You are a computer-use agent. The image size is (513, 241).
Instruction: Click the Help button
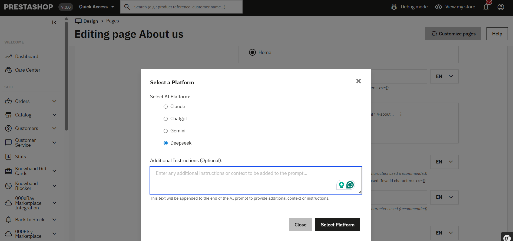coord(497,34)
